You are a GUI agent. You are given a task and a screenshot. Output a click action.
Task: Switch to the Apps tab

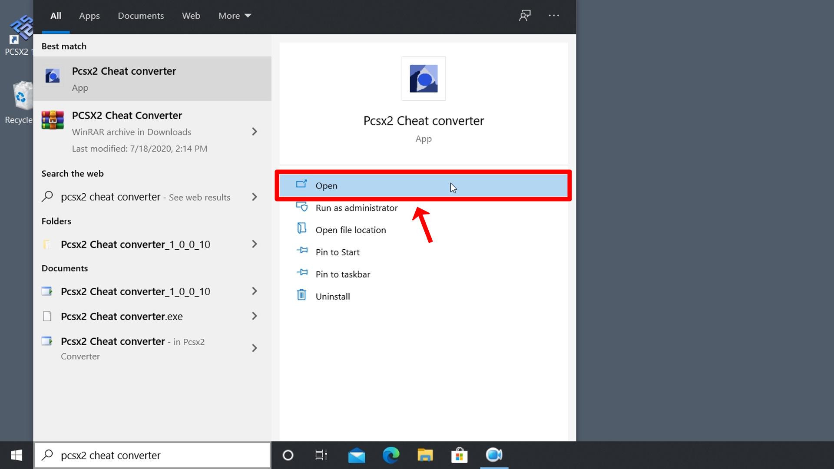[89, 16]
